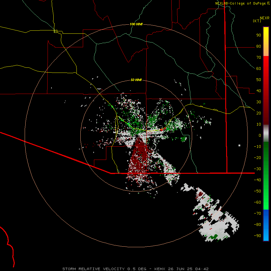
Task: Click the -10 value on the velocity scale
Action: 257,147
